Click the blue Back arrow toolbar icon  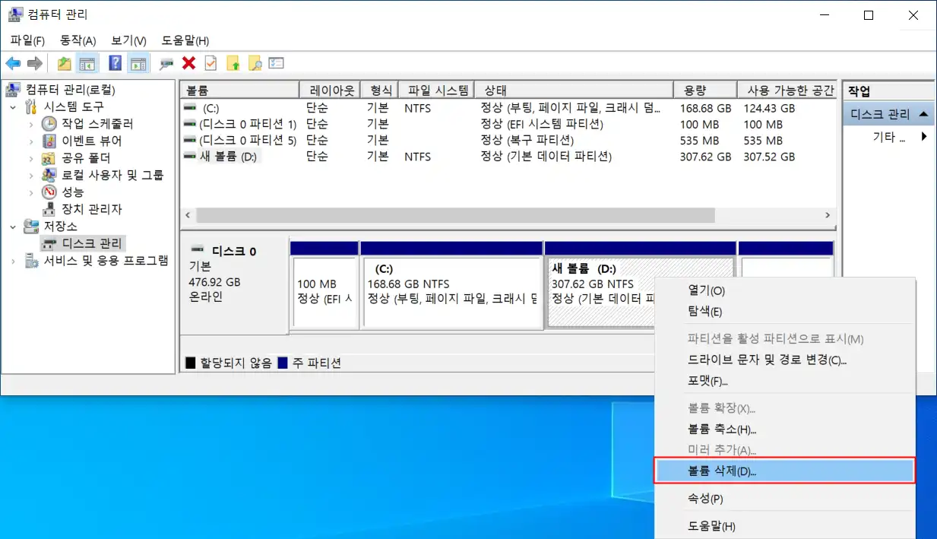13,64
